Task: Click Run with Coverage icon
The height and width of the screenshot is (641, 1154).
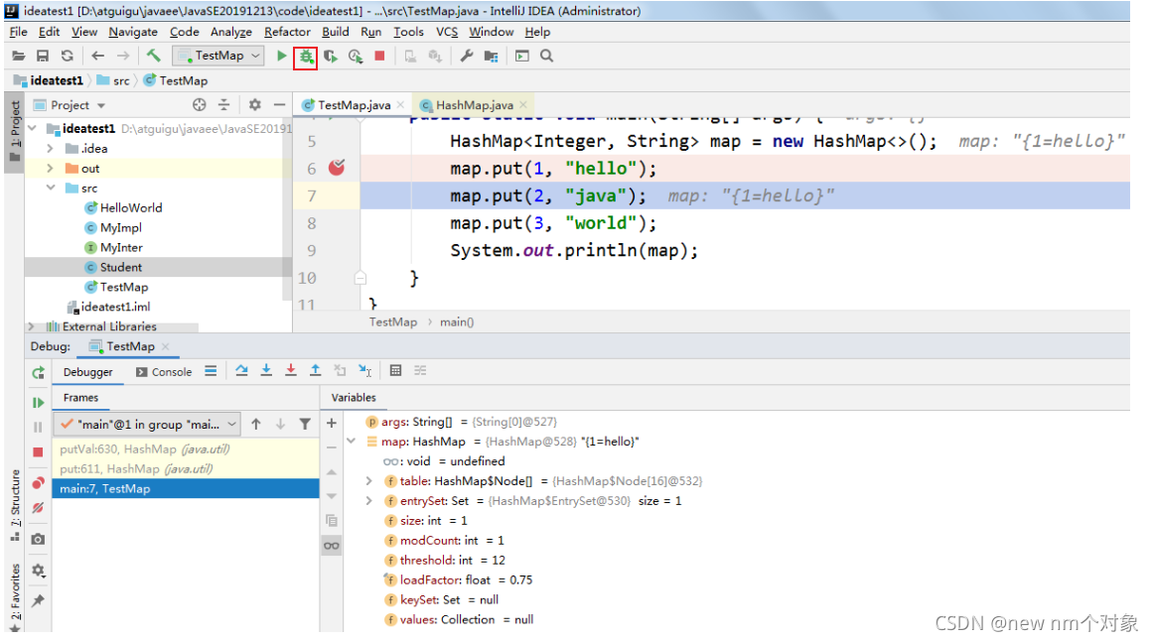Action: tap(331, 56)
